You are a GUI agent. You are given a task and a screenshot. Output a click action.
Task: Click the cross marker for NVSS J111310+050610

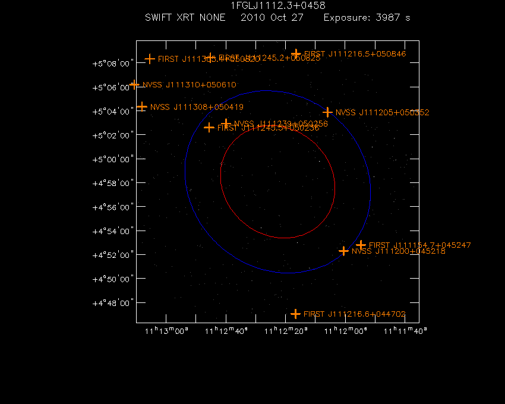[134, 85]
